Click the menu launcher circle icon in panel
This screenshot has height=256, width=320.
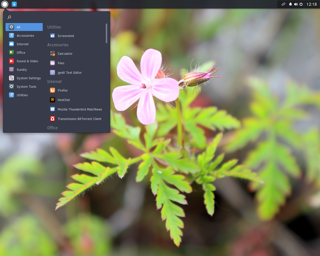pos(5,4)
